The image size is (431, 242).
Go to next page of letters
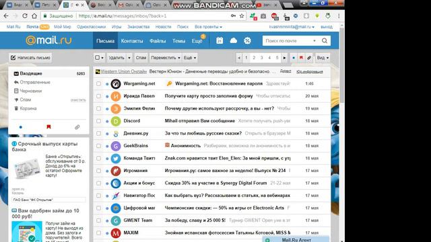(x=284, y=58)
